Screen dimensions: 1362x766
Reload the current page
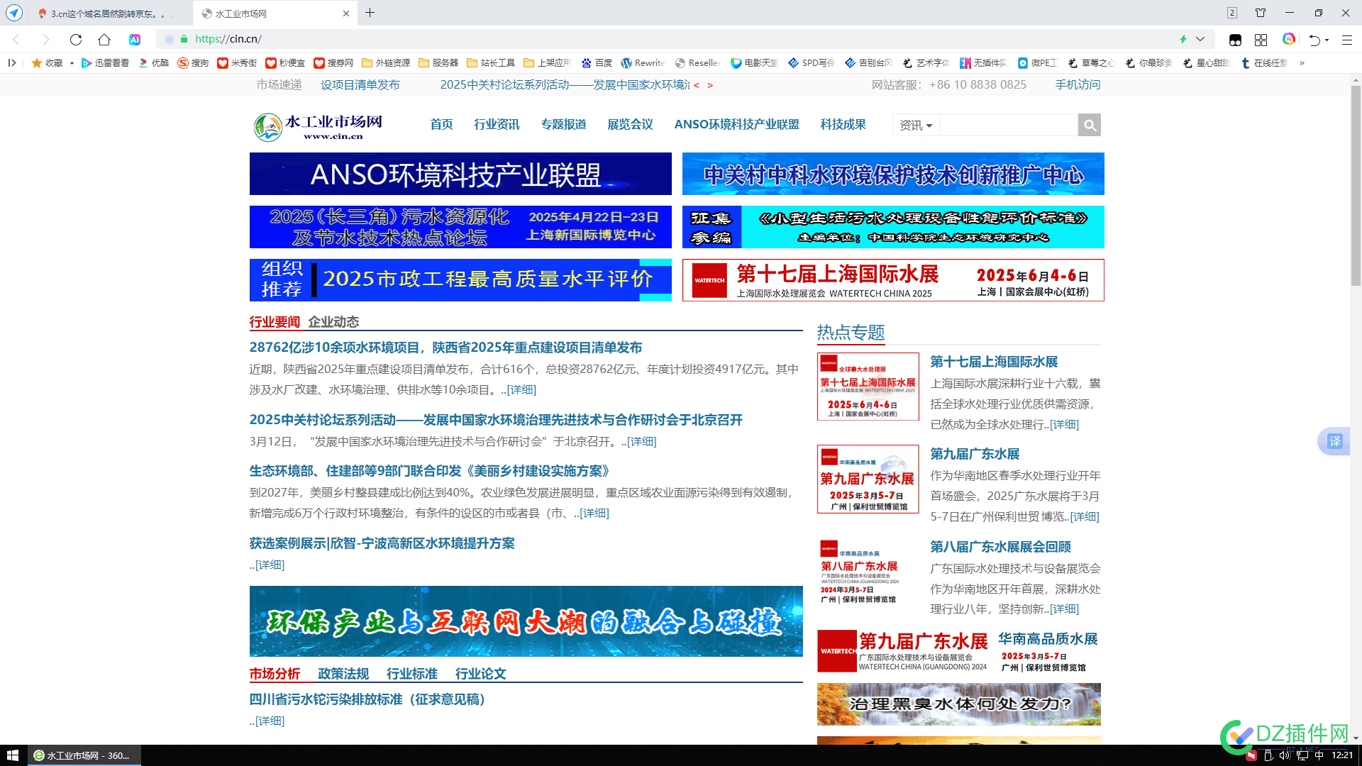pos(76,39)
